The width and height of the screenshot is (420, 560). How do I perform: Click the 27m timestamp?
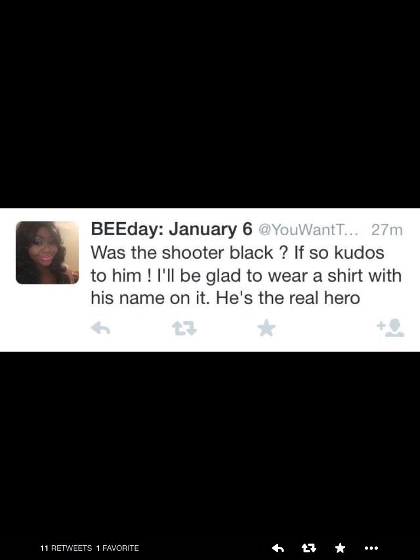pyautogui.click(x=387, y=230)
